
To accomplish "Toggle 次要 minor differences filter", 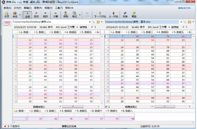I will tap(55, 15).
